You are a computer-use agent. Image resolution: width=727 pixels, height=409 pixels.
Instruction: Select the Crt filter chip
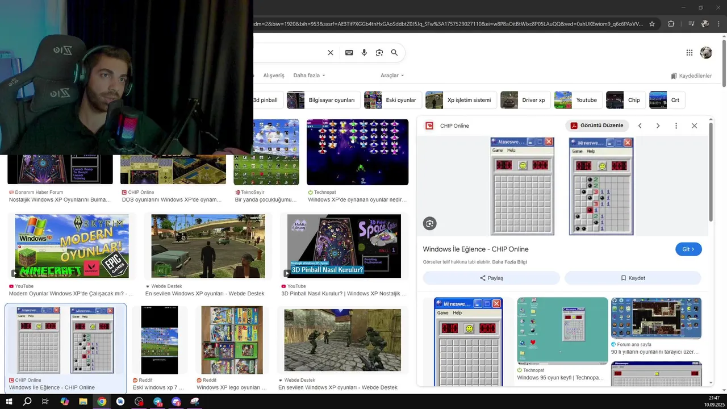(667, 100)
